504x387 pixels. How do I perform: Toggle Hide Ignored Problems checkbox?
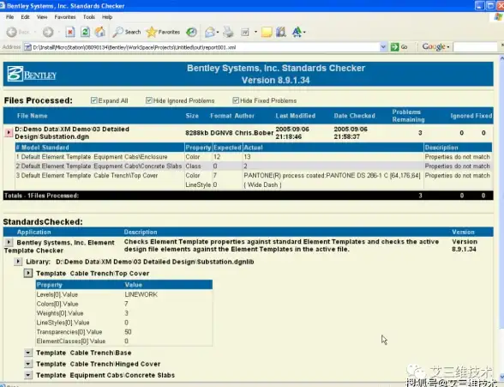tap(149, 100)
